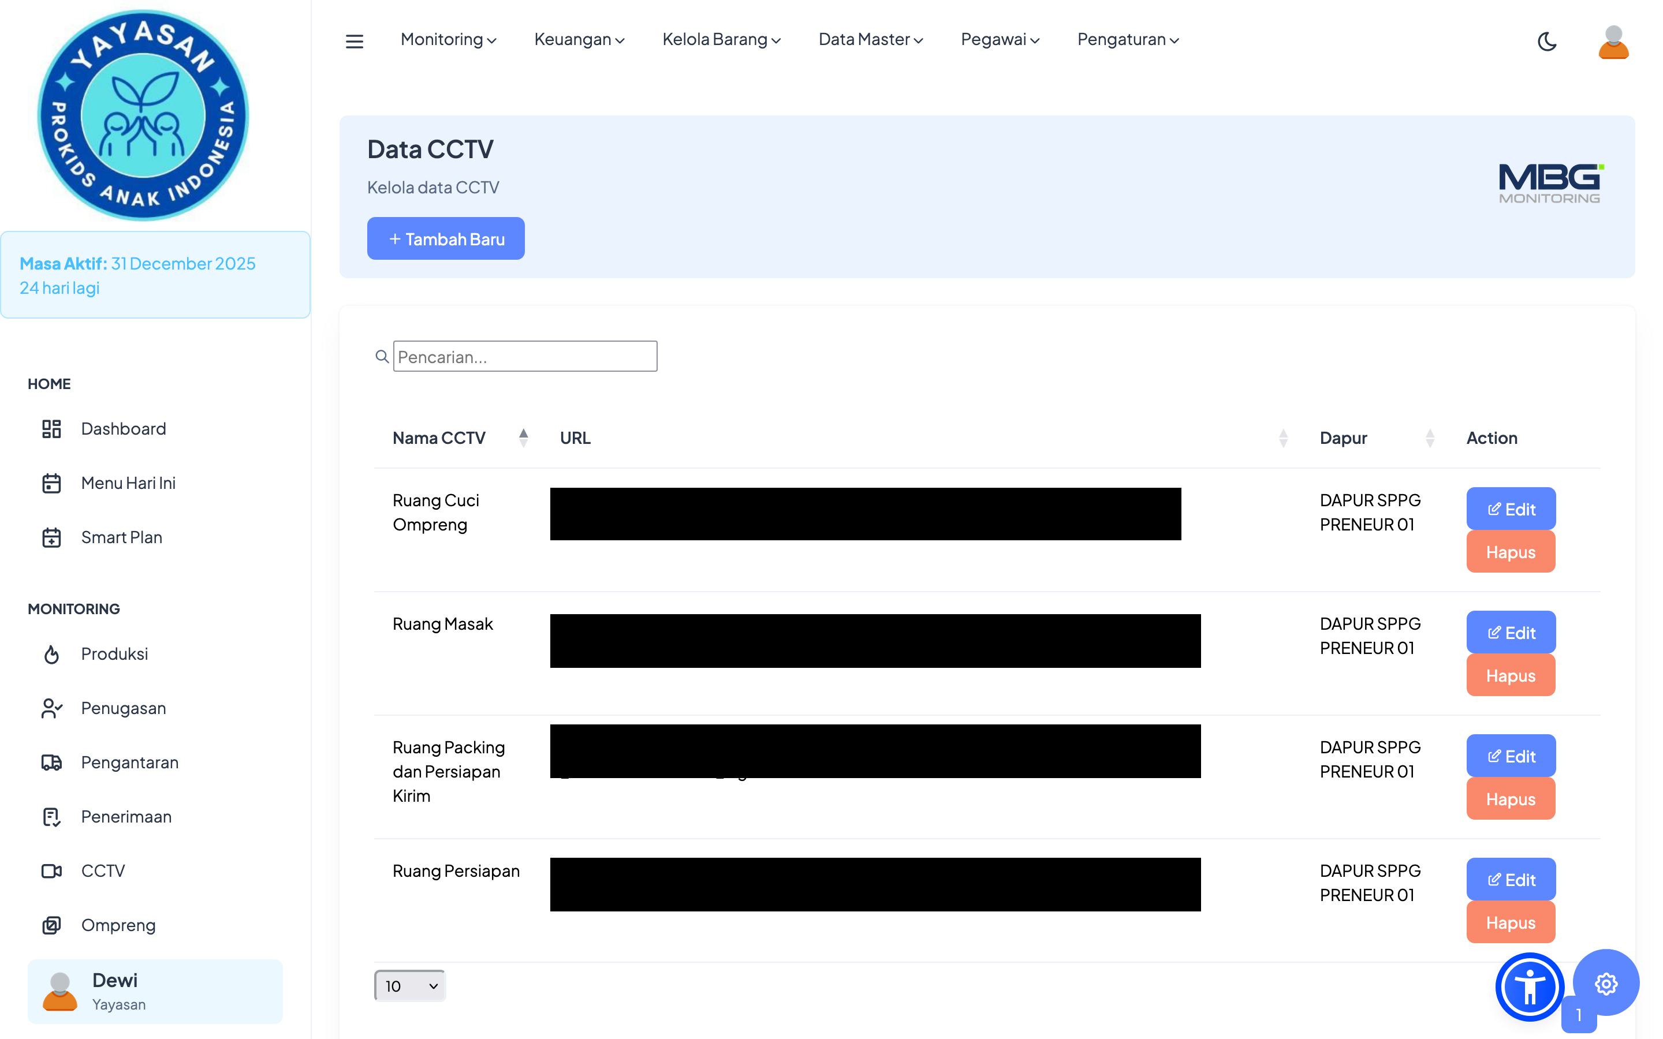Screen dimensions: 1663x1039
Task: Toggle dark mode moon icon
Action: tap(1546, 41)
